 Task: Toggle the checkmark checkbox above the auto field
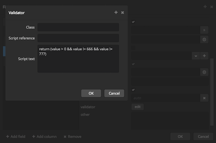[133, 90]
